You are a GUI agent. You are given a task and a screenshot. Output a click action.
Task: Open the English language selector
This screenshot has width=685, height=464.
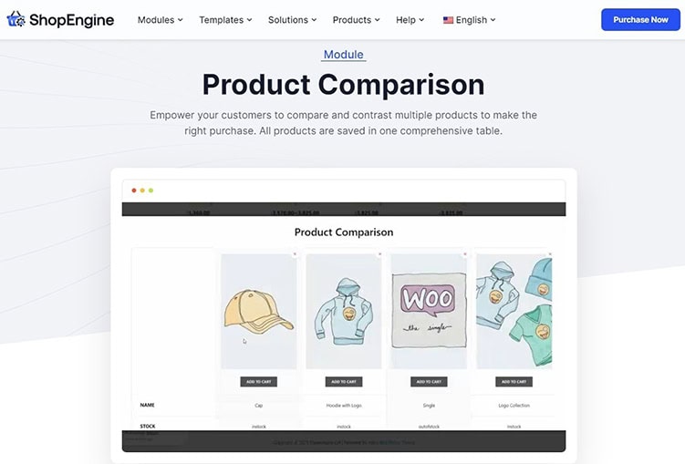[x=469, y=20]
